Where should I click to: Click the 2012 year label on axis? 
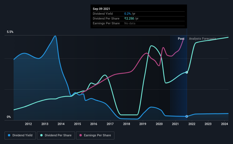tap(28, 124)
